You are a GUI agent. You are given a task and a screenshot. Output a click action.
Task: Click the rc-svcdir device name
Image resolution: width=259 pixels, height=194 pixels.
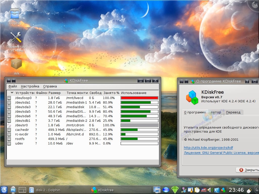tap(22, 134)
